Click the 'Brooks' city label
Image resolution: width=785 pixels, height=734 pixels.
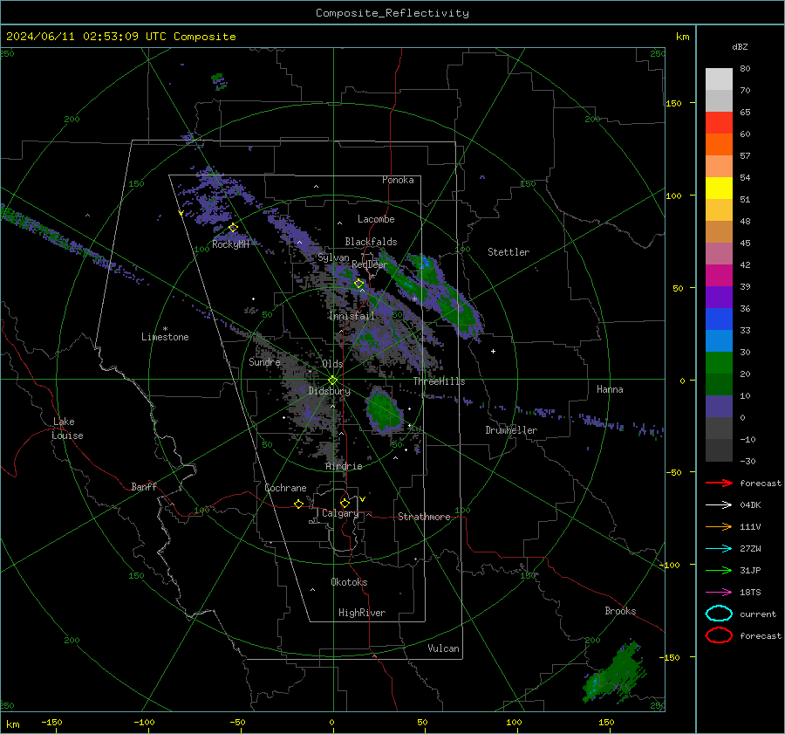click(x=620, y=611)
